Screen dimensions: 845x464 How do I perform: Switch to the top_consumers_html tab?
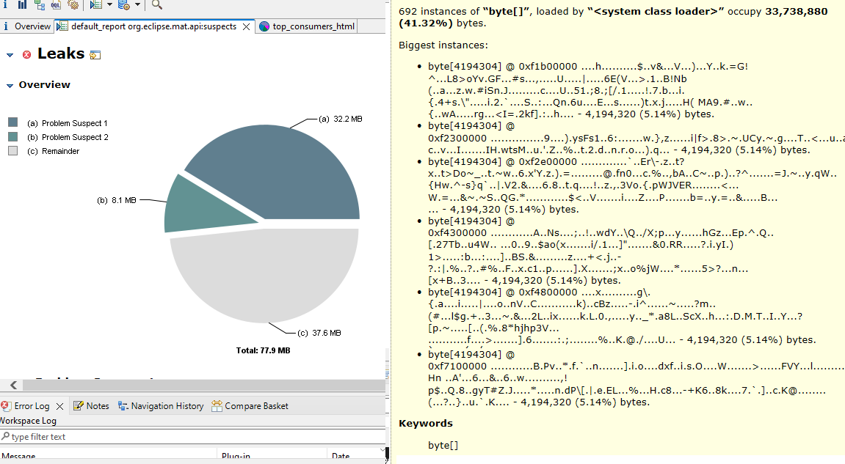tap(307, 26)
